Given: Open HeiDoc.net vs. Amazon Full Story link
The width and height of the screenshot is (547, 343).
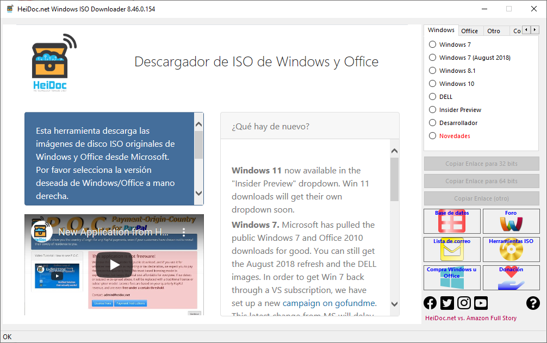Looking at the screenshot, I should [471, 318].
